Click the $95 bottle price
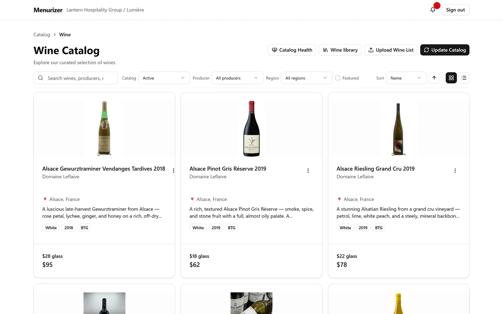The width and height of the screenshot is (503, 314). coord(48,265)
